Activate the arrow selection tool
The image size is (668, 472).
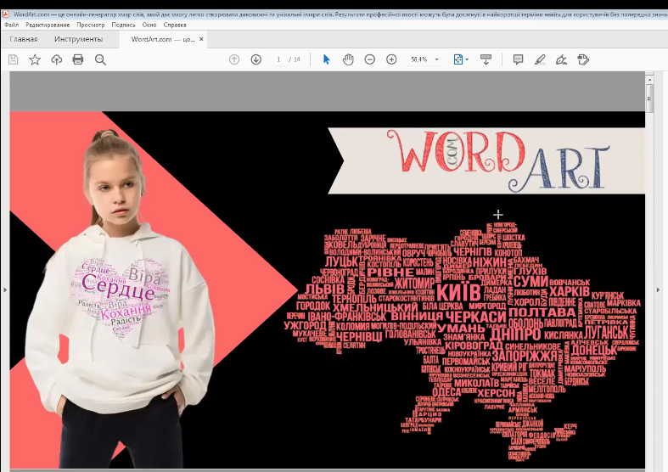[327, 59]
